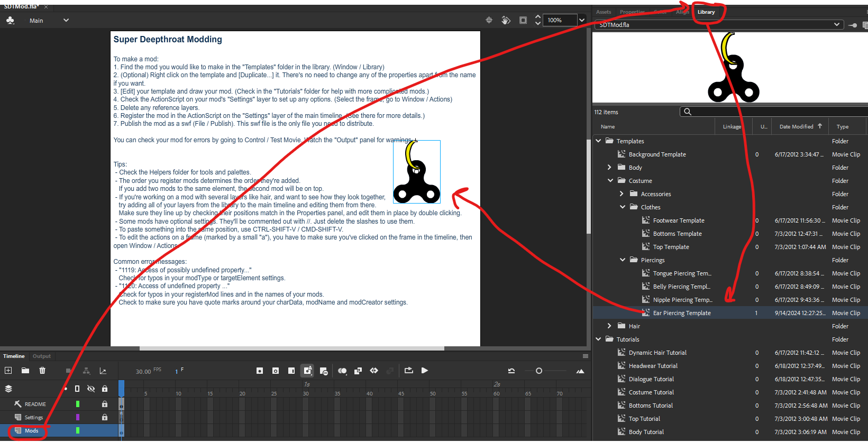Collapse the Piercings folder
The height and width of the screenshot is (442, 868).
623,260
